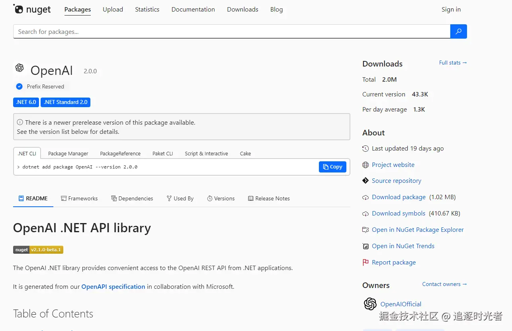The width and height of the screenshot is (512, 331).
Task: Copy the dotnet add package command
Action: tap(332, 167)
